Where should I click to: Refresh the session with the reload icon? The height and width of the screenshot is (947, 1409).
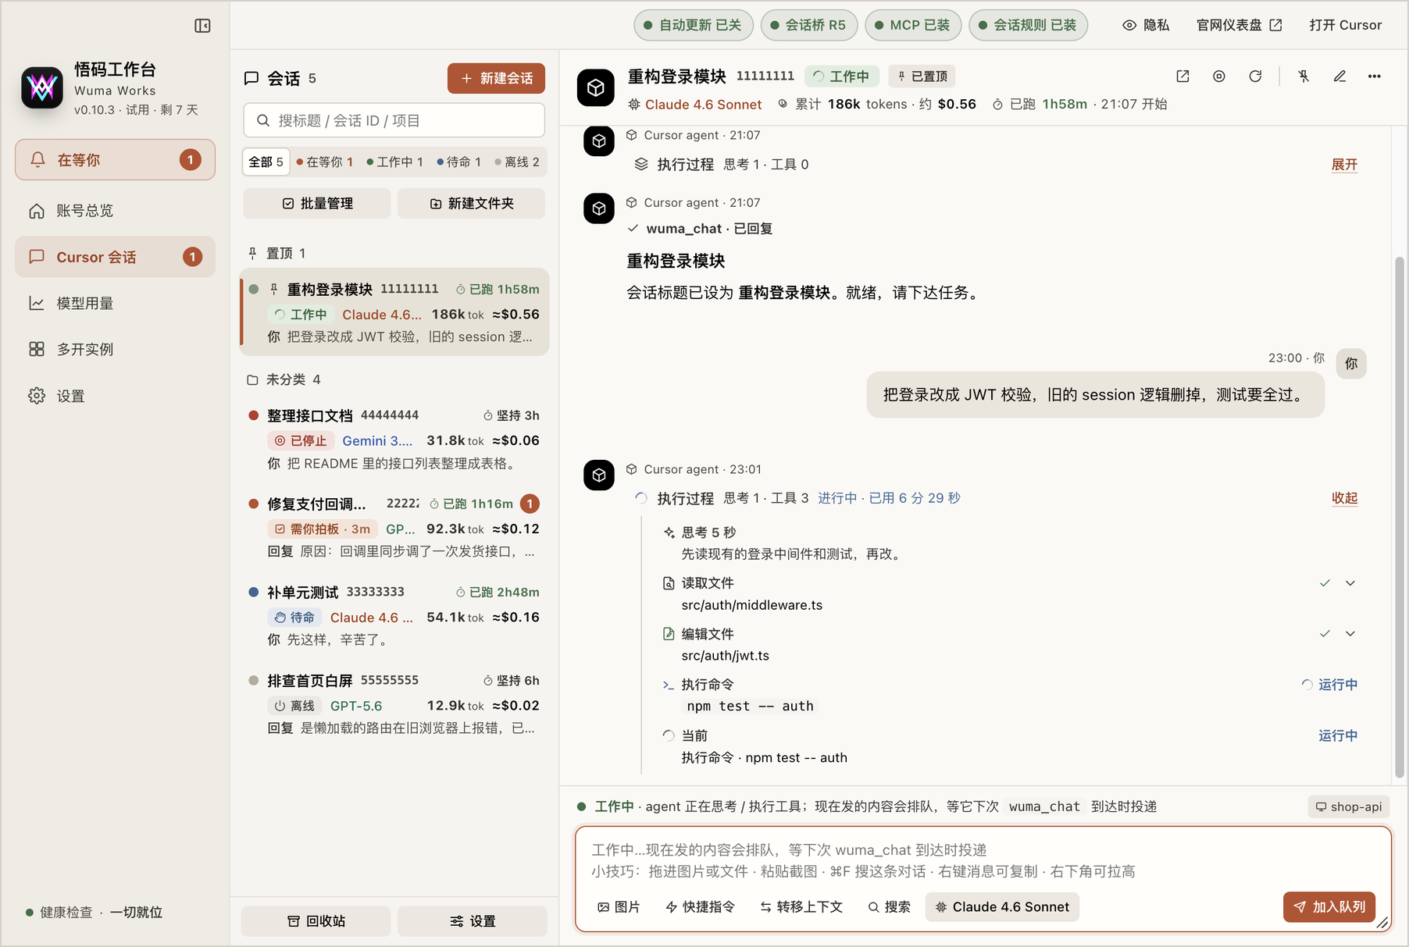[x=1255, y=77]
